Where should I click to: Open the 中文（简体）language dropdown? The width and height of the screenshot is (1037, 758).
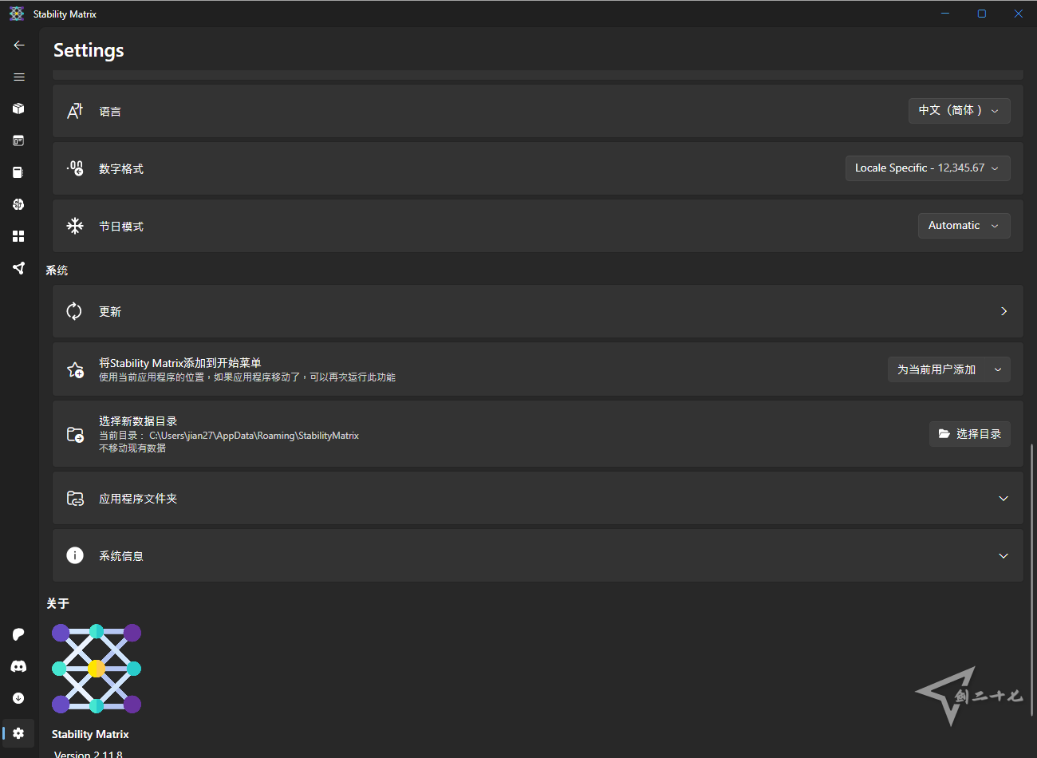[x=959, y=111]
